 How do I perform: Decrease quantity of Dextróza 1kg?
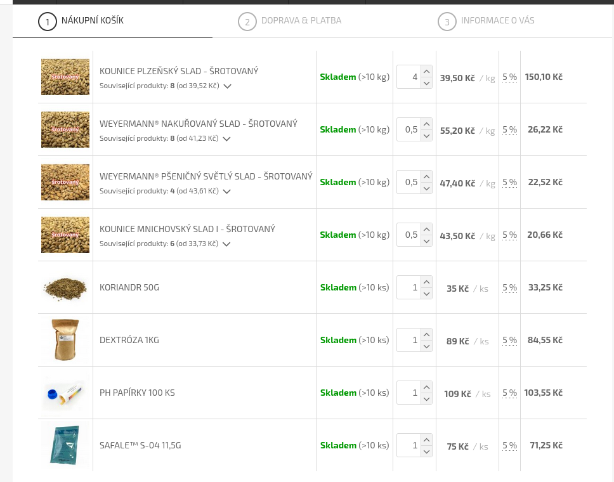pyautogui.click(x=426, y=346)
